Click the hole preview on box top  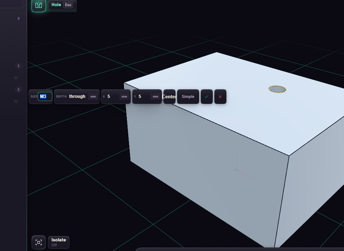(277, 89)
